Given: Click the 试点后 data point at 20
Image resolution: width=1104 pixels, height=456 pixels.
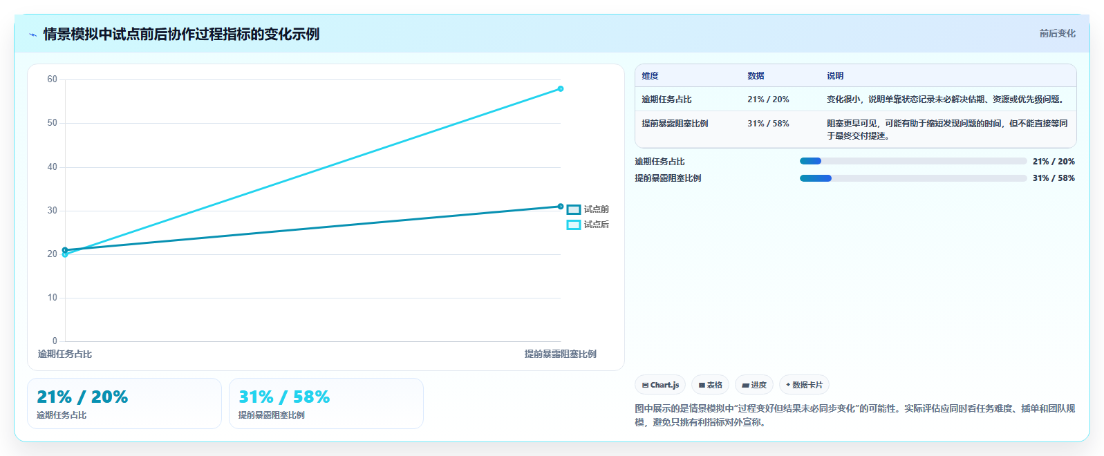Looking at the screenshot, I should tap(65, 255).
